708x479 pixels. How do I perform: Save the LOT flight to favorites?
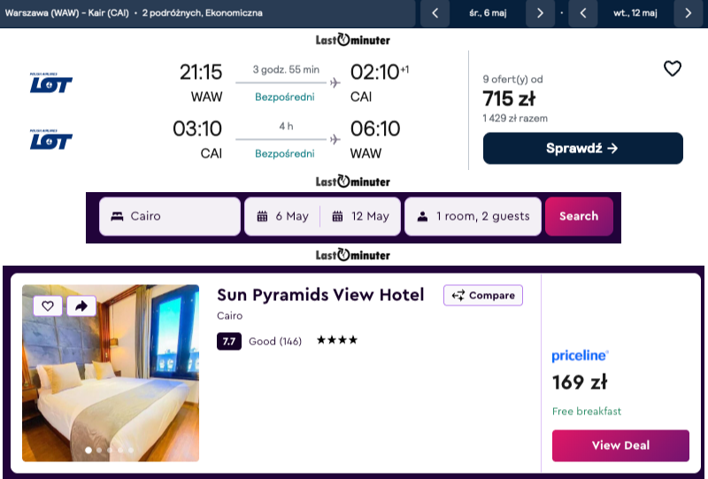tap(673, 69)
